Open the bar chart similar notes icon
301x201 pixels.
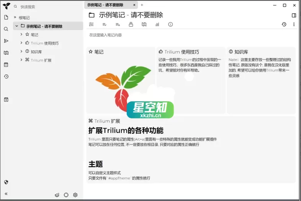tap(157, 24)
